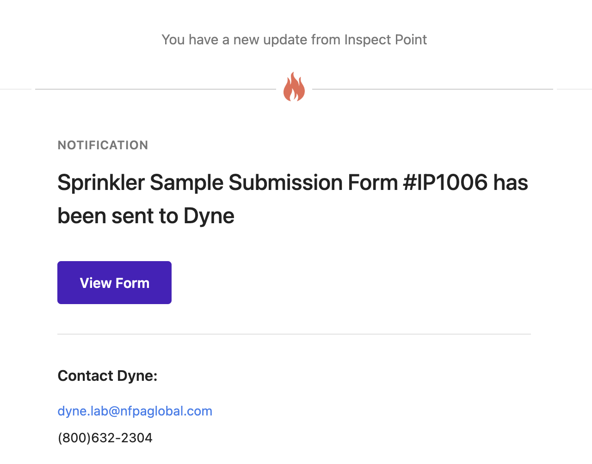592x464 pixels.
Task: Click the #IP1006 form number in headline
Action: (445, 183)
